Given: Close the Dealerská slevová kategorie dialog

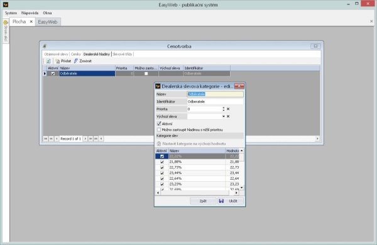Looking at the screenshot, I should pos(239,86).
